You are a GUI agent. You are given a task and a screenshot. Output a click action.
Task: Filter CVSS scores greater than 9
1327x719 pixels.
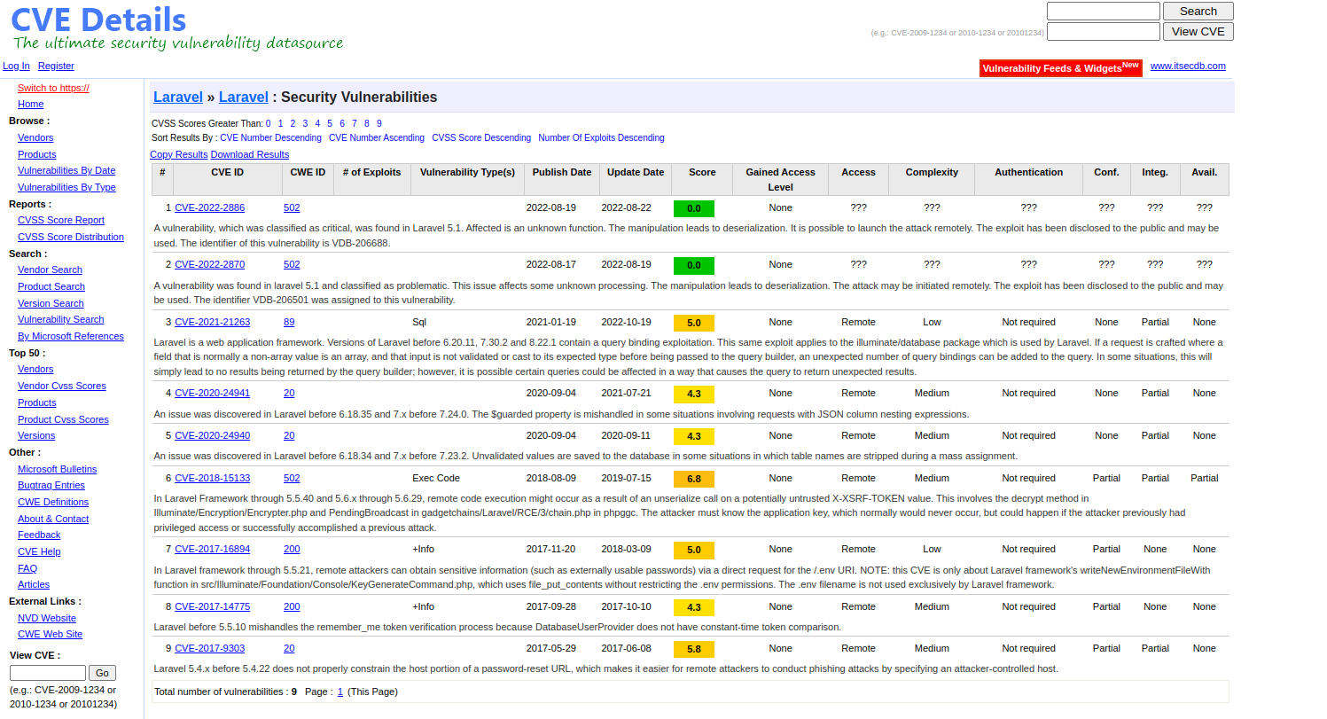click(x=379, y=123)
